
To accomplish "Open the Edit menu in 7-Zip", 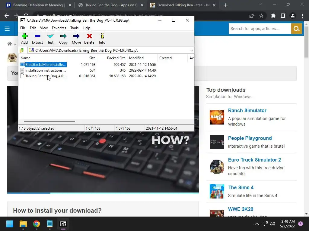I will click(x=33, y=28).
